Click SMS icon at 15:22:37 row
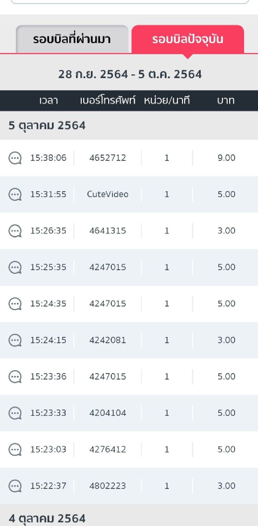The image size is (258, 526). [x=15, y=486]
